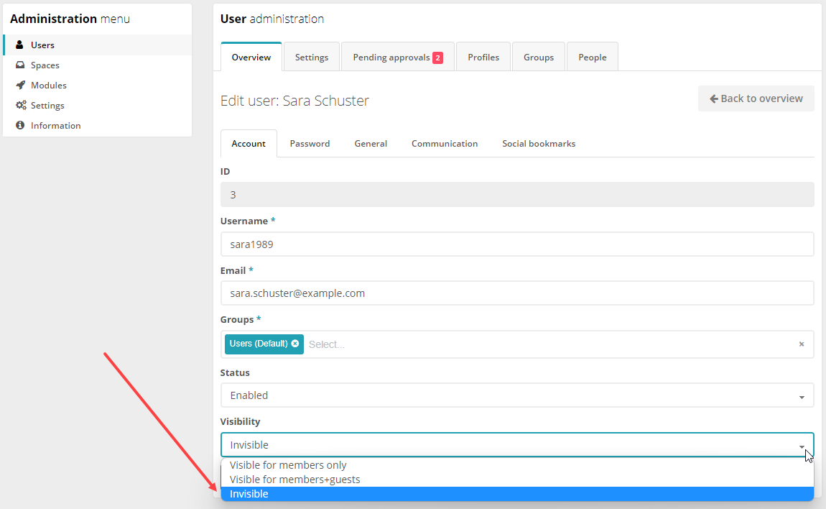This screenshot has width=826, height=509.
Task: Collapse the Visibility dropdown caret
Action: tap(803, 446)
